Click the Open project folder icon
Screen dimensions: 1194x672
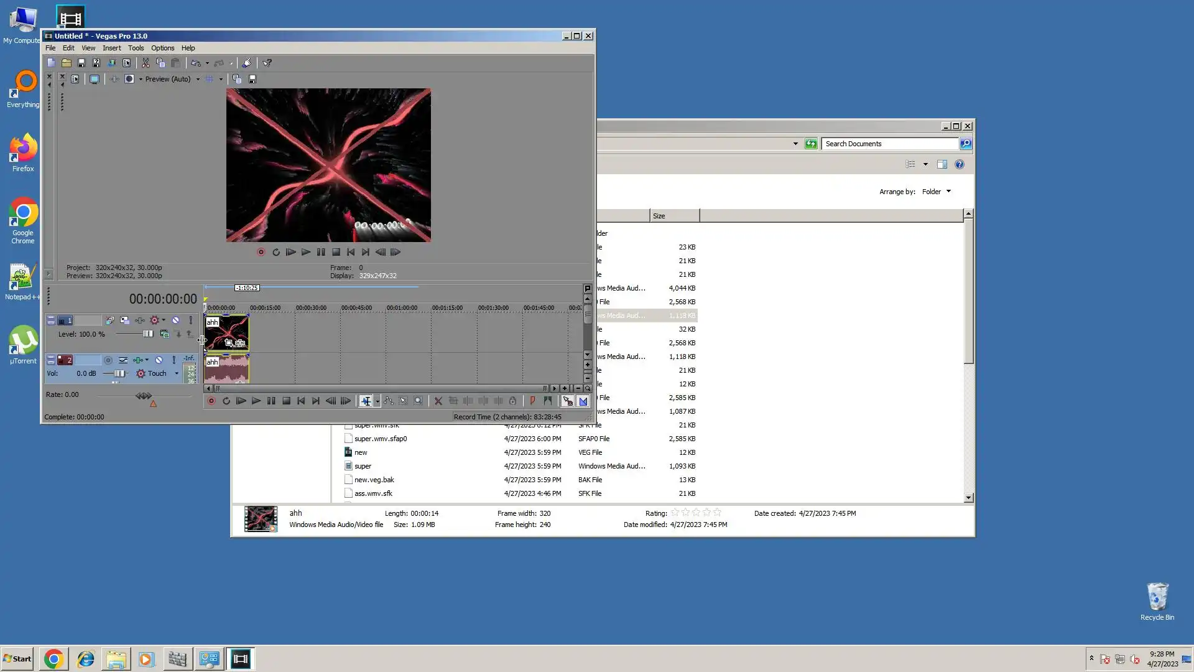(x=67, y=63)
